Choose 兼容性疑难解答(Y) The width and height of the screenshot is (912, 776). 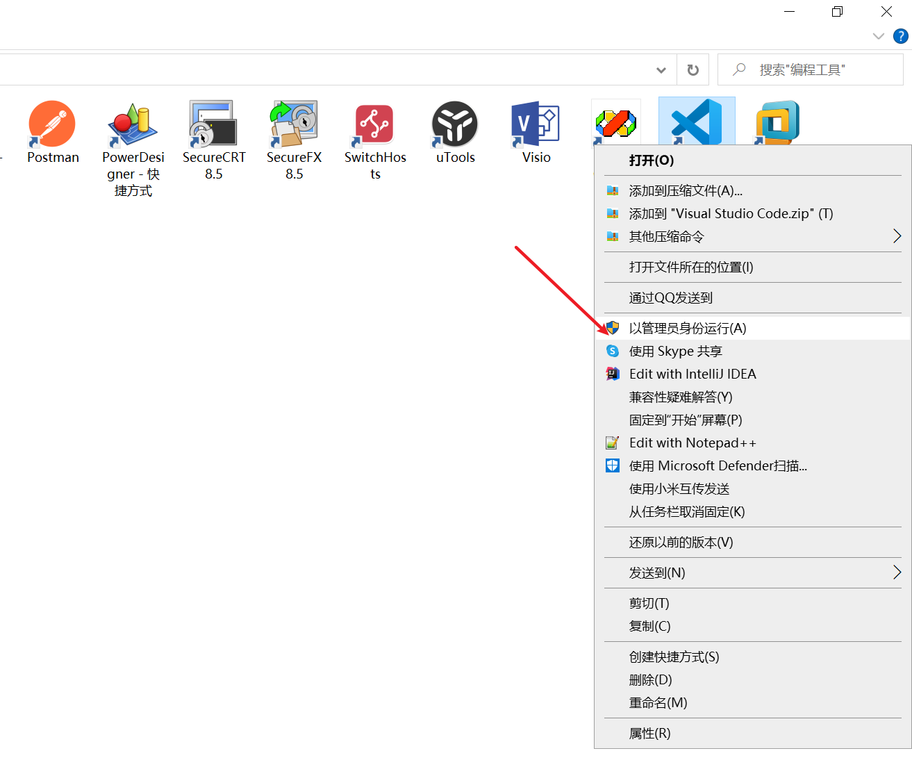pos(753,397)
